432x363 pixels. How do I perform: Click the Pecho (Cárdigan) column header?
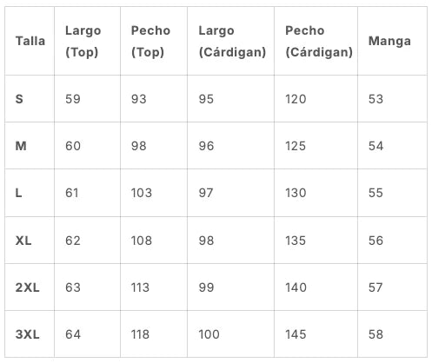pos(319,41)
